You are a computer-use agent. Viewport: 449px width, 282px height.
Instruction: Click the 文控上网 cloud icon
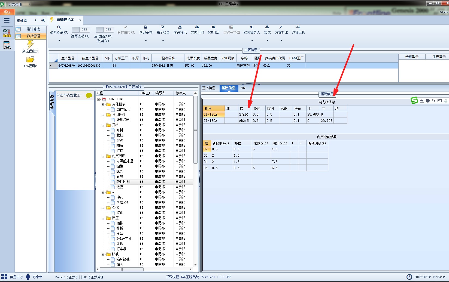pyautogui.click(x=197, y=27)
